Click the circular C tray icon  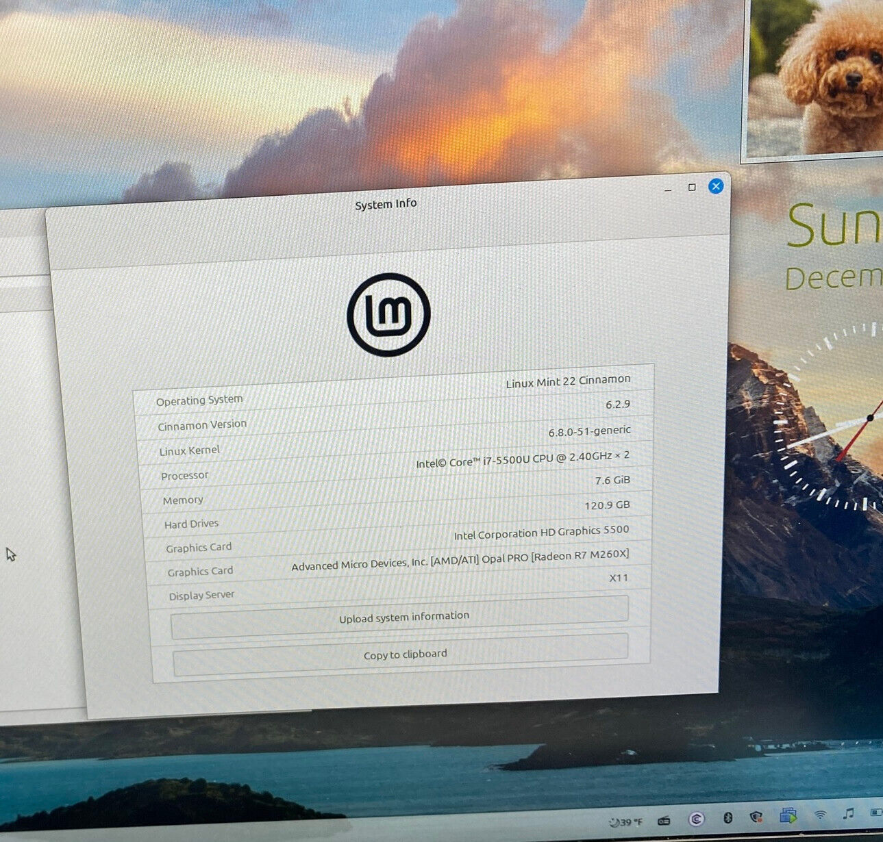(697, 819)
